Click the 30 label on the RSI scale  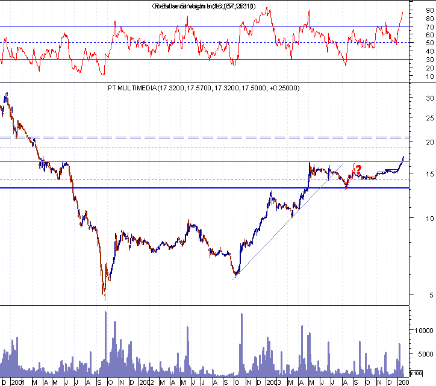click(x=429, y=60)
